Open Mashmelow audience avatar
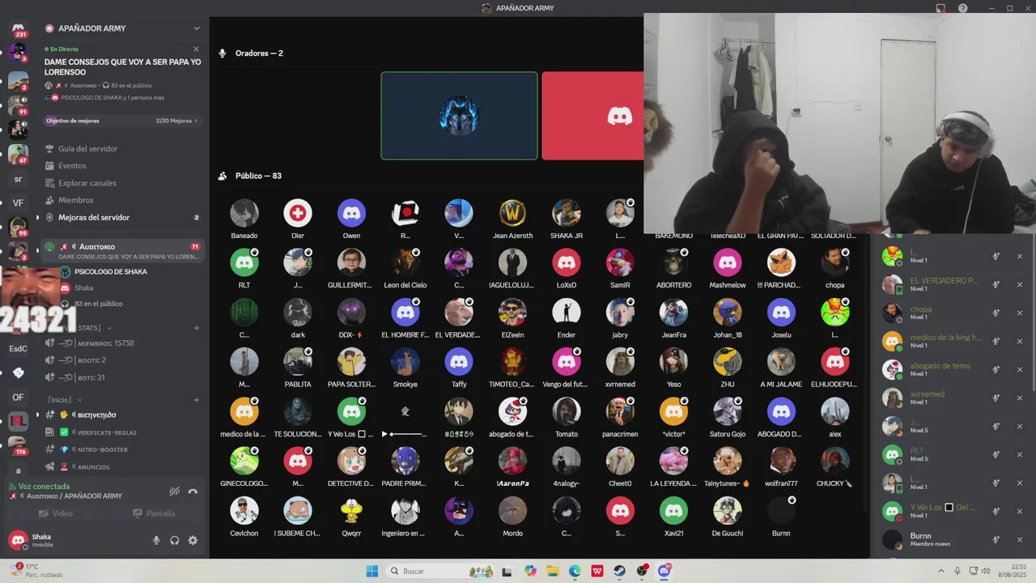 click(x=728, y=262)
